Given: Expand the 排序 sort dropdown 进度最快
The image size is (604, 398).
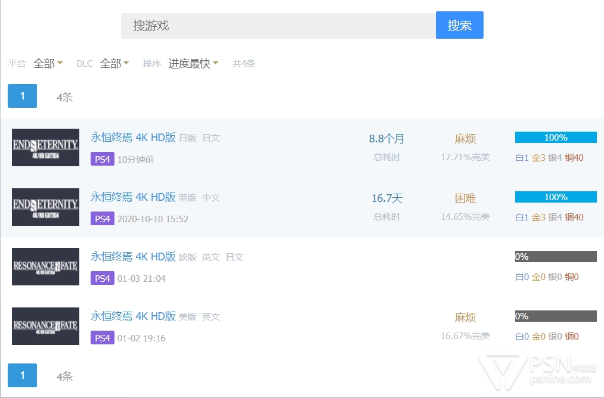Looking at the screenshot, I should [x=193, y=64].
